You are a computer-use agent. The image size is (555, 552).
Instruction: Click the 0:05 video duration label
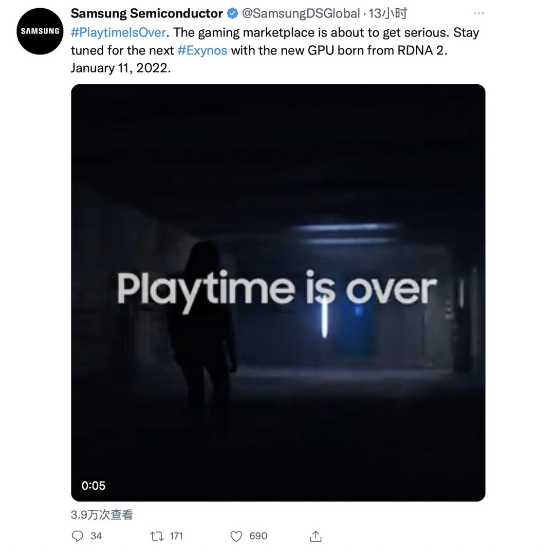click(x=94, y=485)
